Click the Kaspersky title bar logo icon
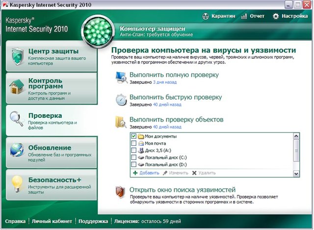 pyautogui.click(x=5, y=4)
